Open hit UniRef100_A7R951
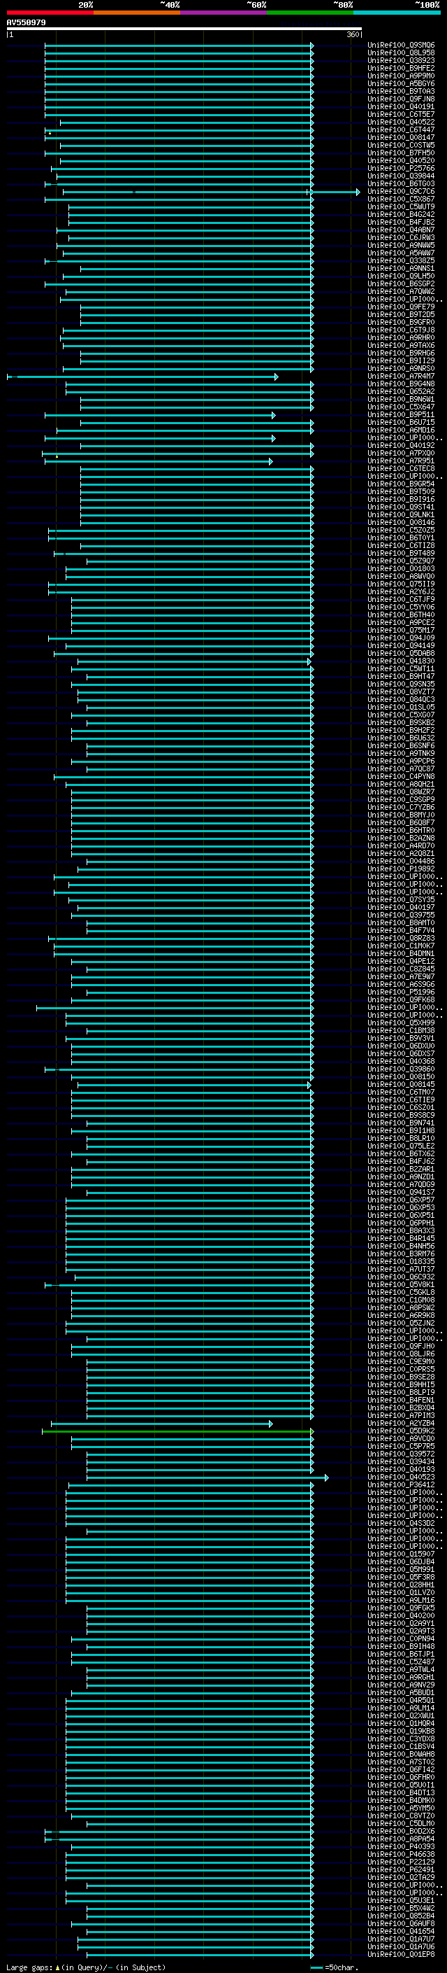This screenshot has height=1973, width=447. [x=401, y=461]
